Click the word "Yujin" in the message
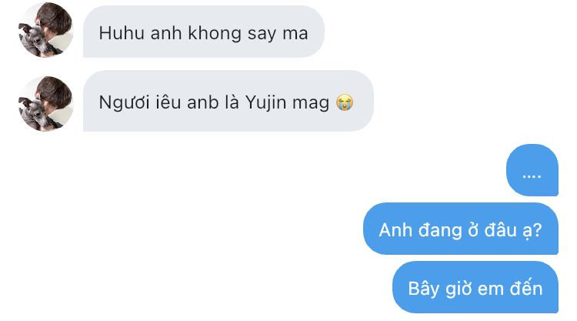 (x=265, y=102)
